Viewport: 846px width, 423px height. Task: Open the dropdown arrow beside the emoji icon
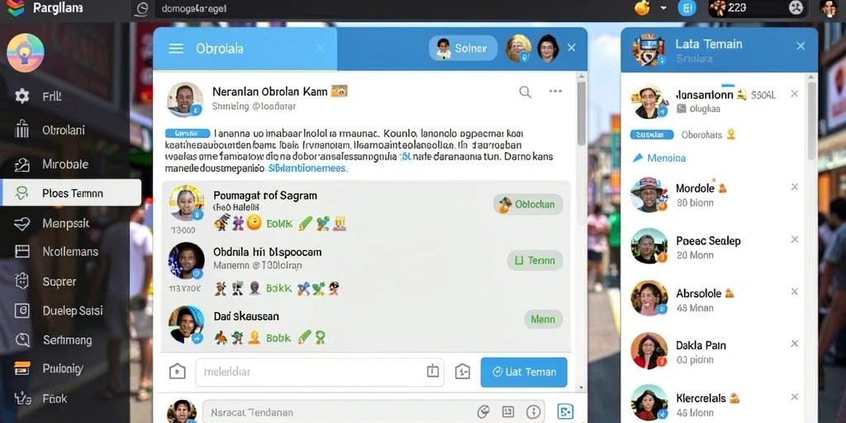point(663,8)
